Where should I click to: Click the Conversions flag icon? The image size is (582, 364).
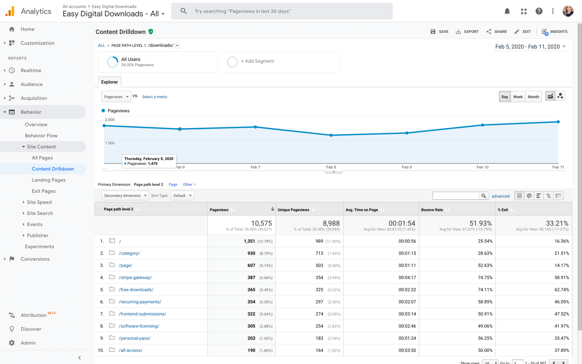12,259
